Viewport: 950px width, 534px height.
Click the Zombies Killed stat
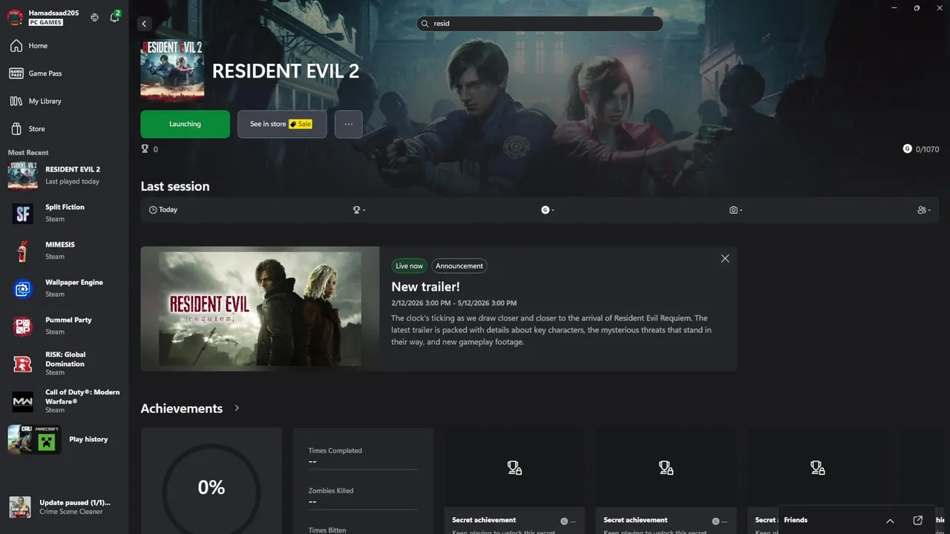pyautogui.click(x=363, y=496)
